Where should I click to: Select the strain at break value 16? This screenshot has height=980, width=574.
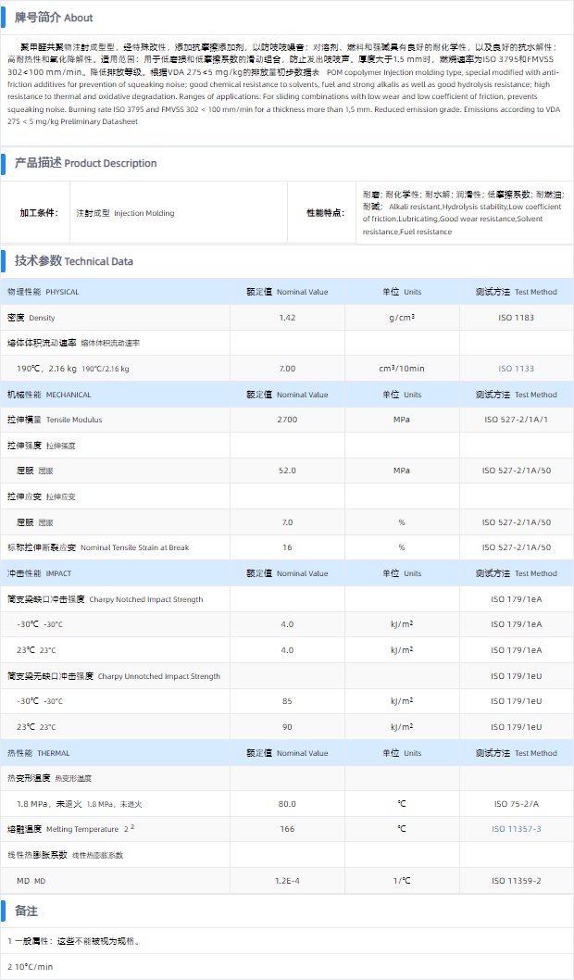point(287,547)
